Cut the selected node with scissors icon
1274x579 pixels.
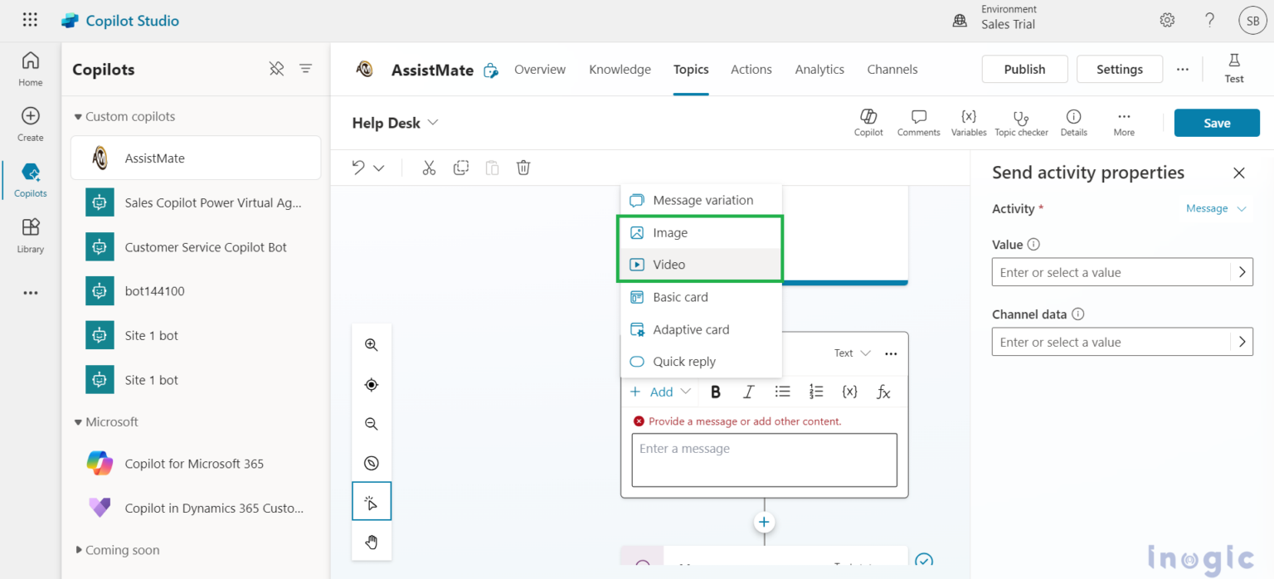pyautogui.click(x=429, y=168)
